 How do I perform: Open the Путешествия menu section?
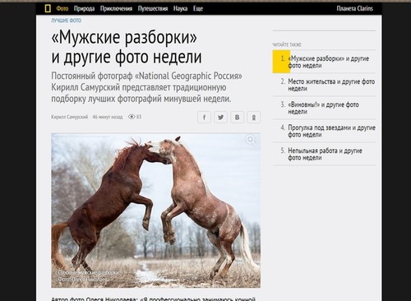click(153, 8)
